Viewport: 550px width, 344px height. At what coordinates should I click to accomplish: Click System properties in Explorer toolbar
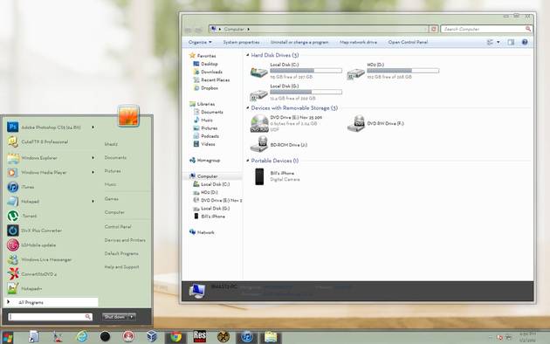pos(241,42)
